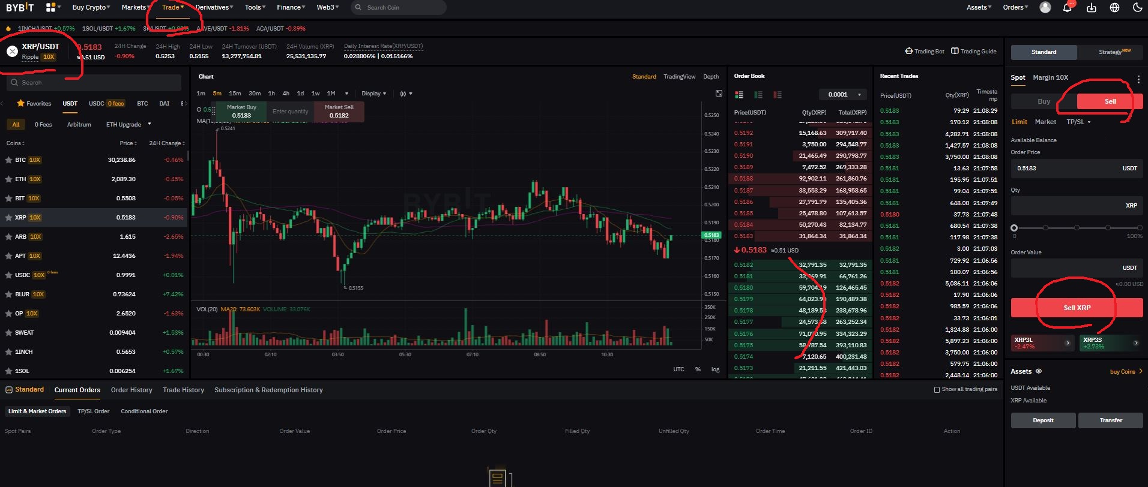Viewport: 1148px width, 487px height.
Task: Set quantity slider to 100% mark
Action: (x=1140, y=228)
